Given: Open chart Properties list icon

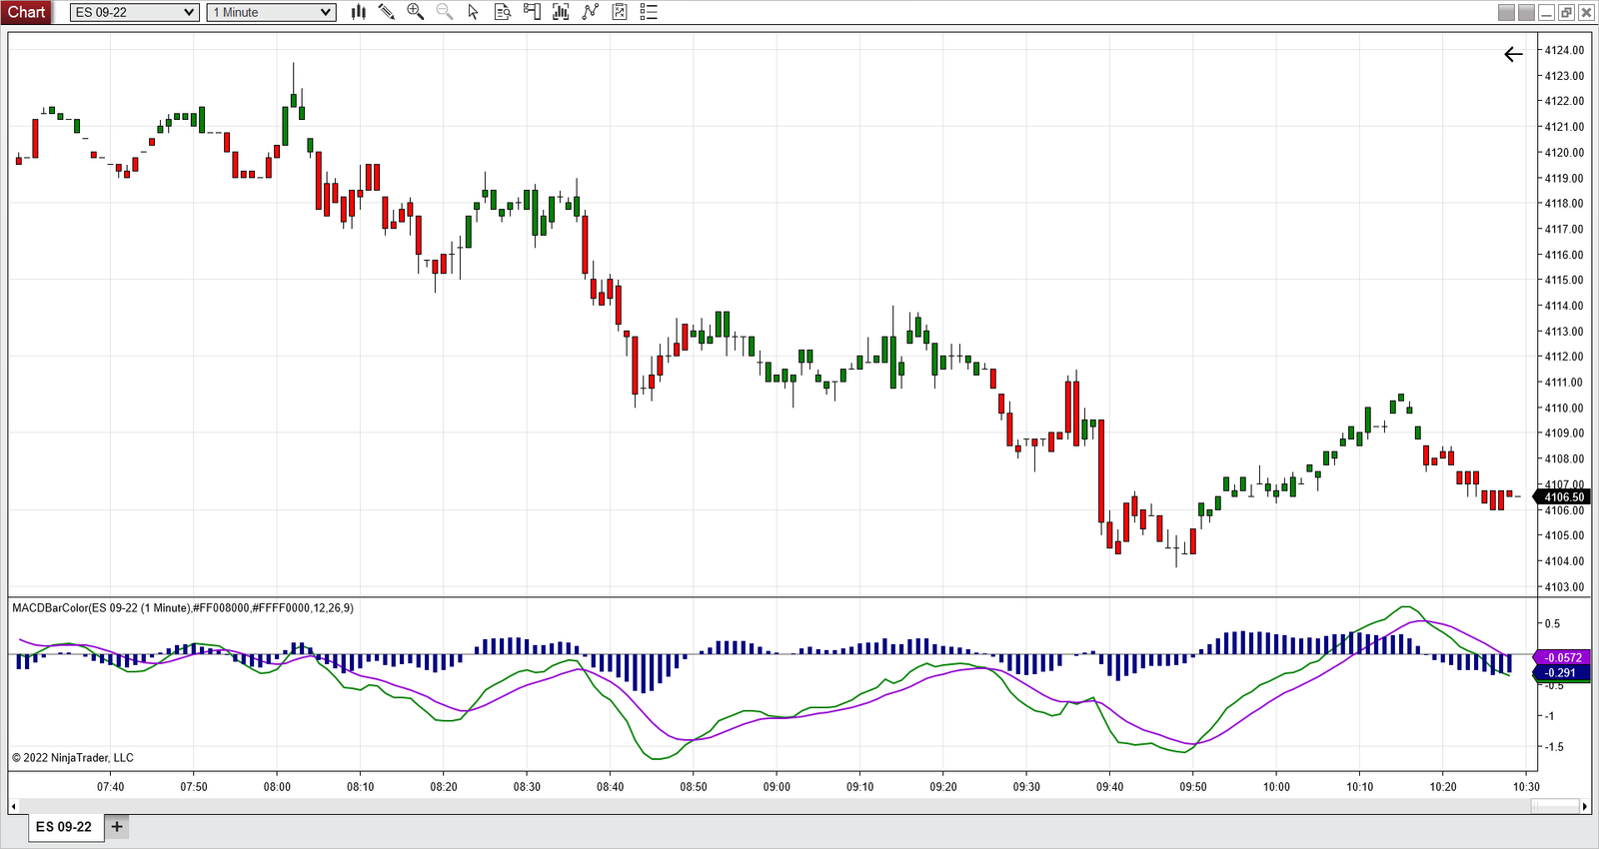Looking at the screenshot, I should (x=649, y=12).
